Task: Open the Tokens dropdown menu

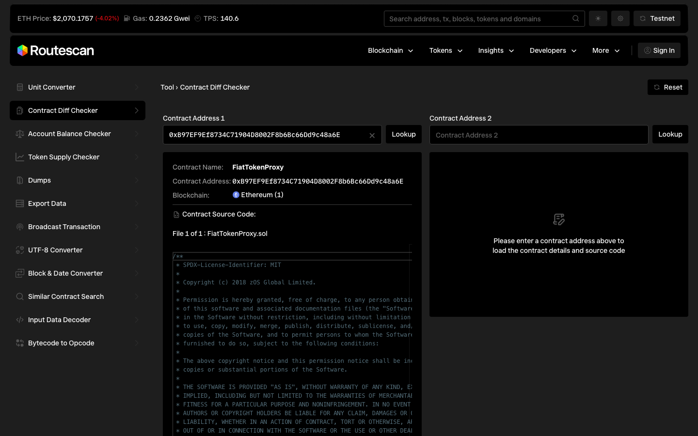Action: [446, 50]
